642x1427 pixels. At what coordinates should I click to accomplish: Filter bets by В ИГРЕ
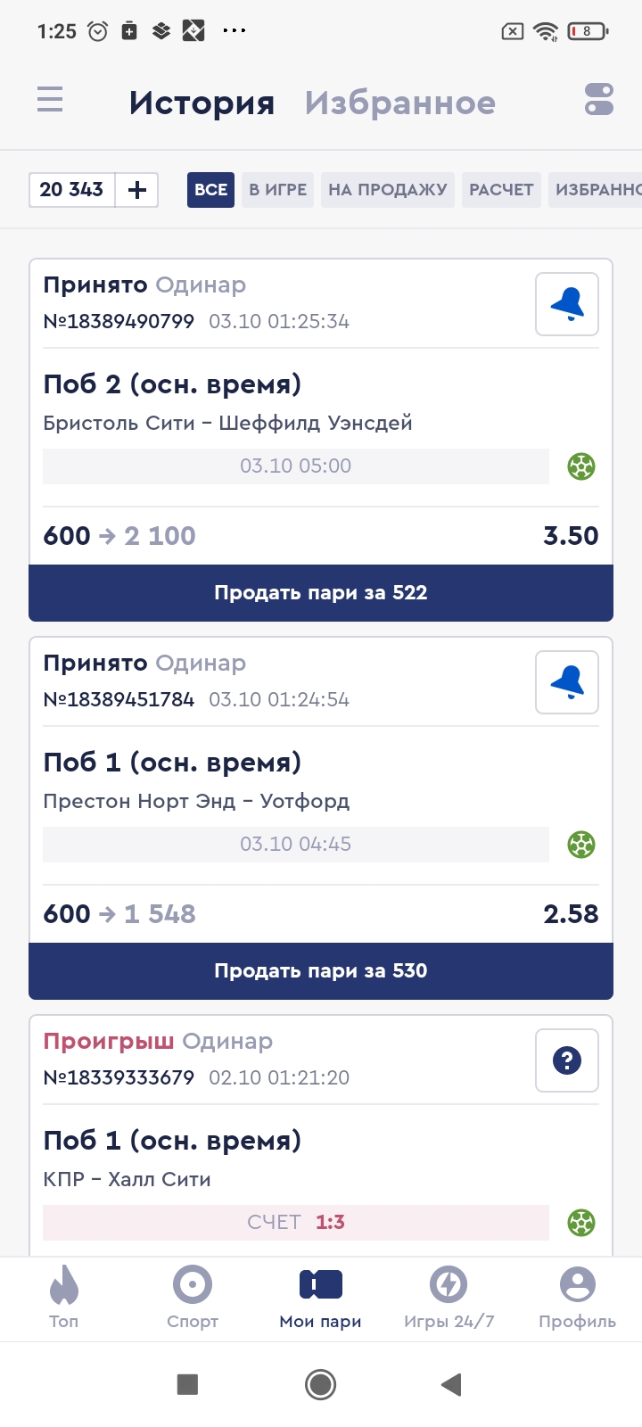pos(277,190)
